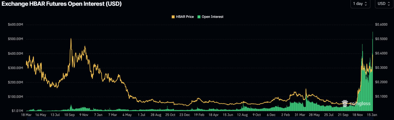Click the green Open Interest legend swatch
This screenshot has height=120, width=394.
pyautogui.click(x=199, y=17)
